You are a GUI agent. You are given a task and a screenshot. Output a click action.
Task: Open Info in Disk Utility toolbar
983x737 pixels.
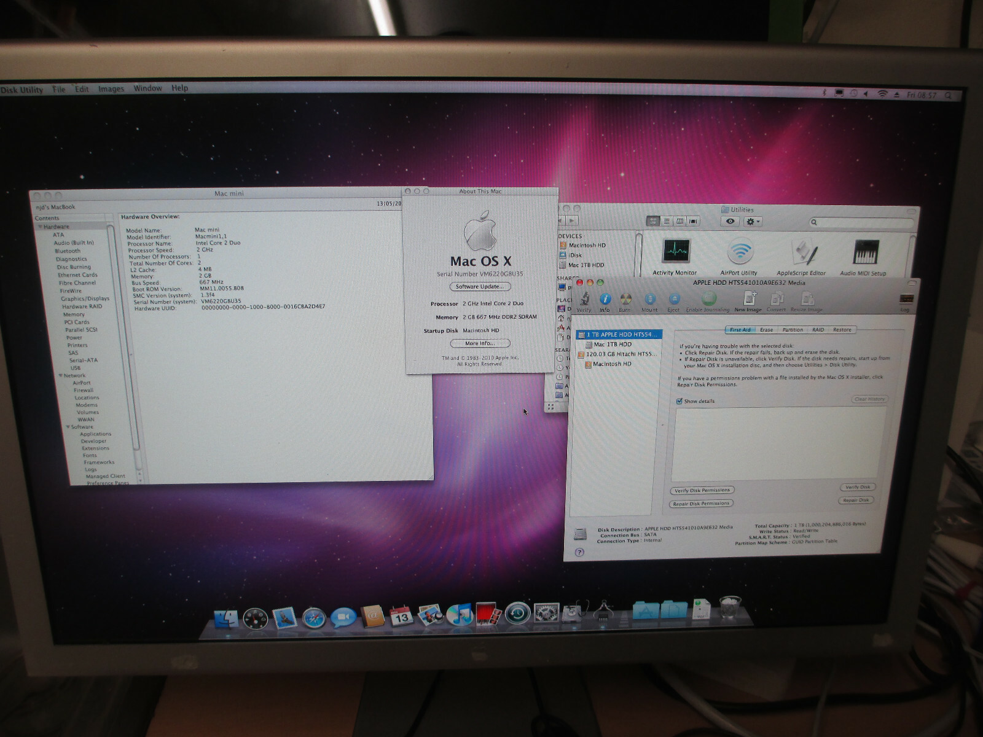(x=605, y=300)
